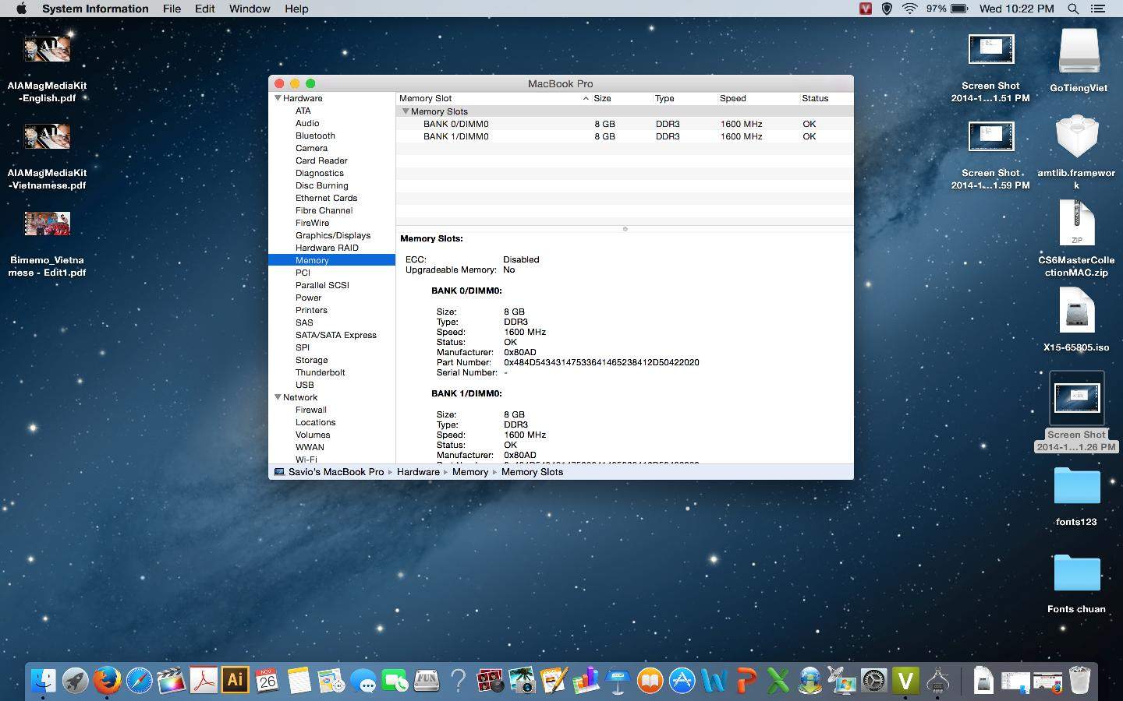Click battery 97% indicator in menu bar
The image size is (1123, 701).
coord(947,9)
